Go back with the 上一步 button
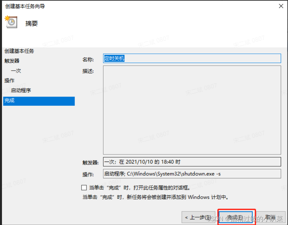Viewport: 288px width, 225px height. coord(198,217)
